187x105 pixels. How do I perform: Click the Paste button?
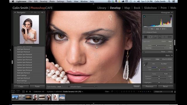37,87
